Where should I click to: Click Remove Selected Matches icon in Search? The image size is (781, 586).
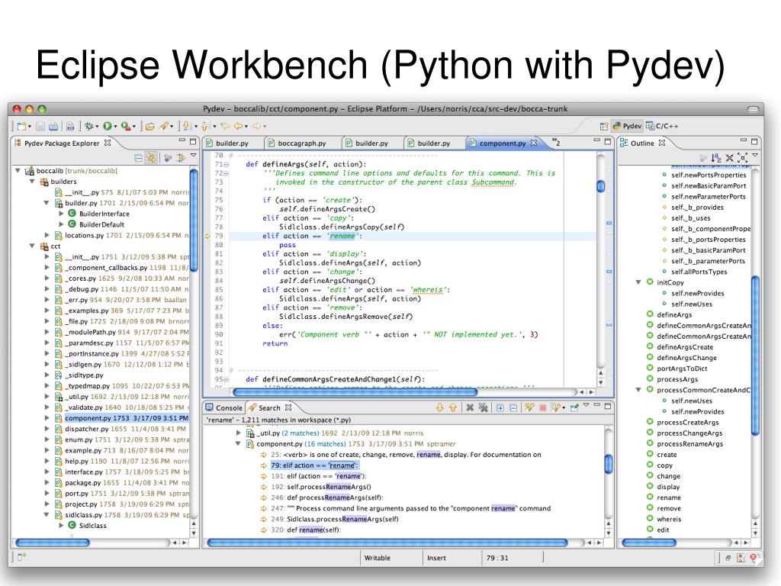470,407
